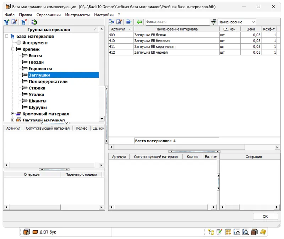Image resolution: width=284 pixels, height=239 pixels.
Task: Collapse the База материалов root node
Action: pyautogui.click(x=6, y=36)
